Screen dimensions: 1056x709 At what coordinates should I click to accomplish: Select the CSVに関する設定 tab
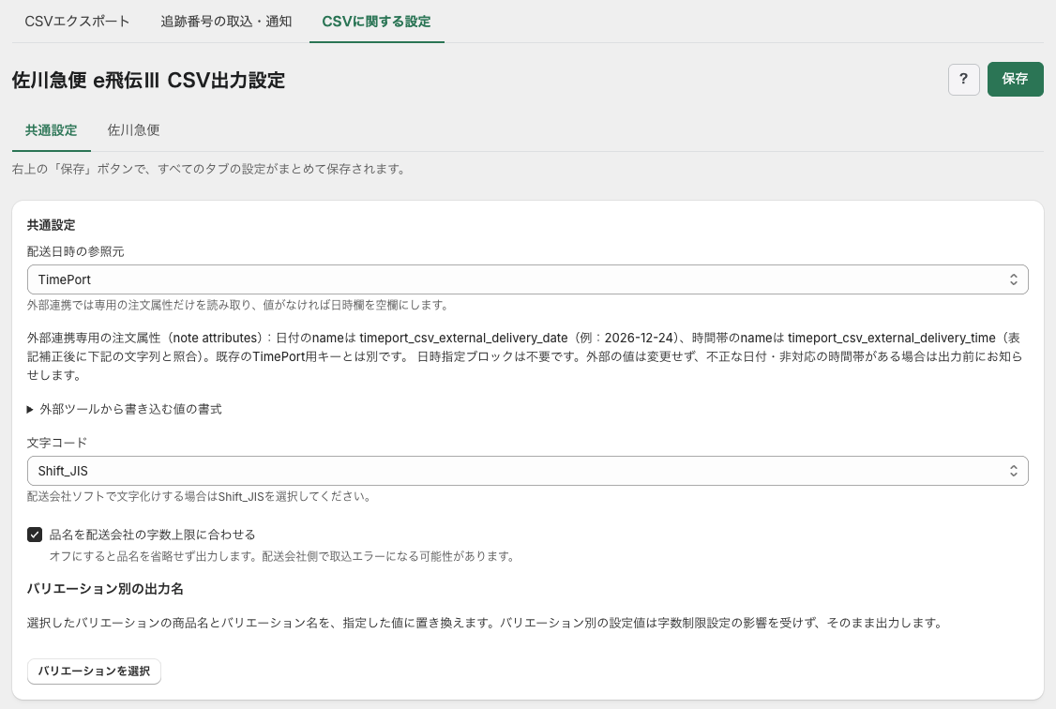coord(376,22)
